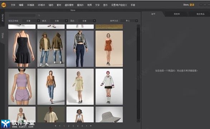Image resolution: width=210 pixels, height=129 pixels.
Task: Open the 目的 purpose filter dropdown
Action: pyautogui.click(x=87, y=21)
